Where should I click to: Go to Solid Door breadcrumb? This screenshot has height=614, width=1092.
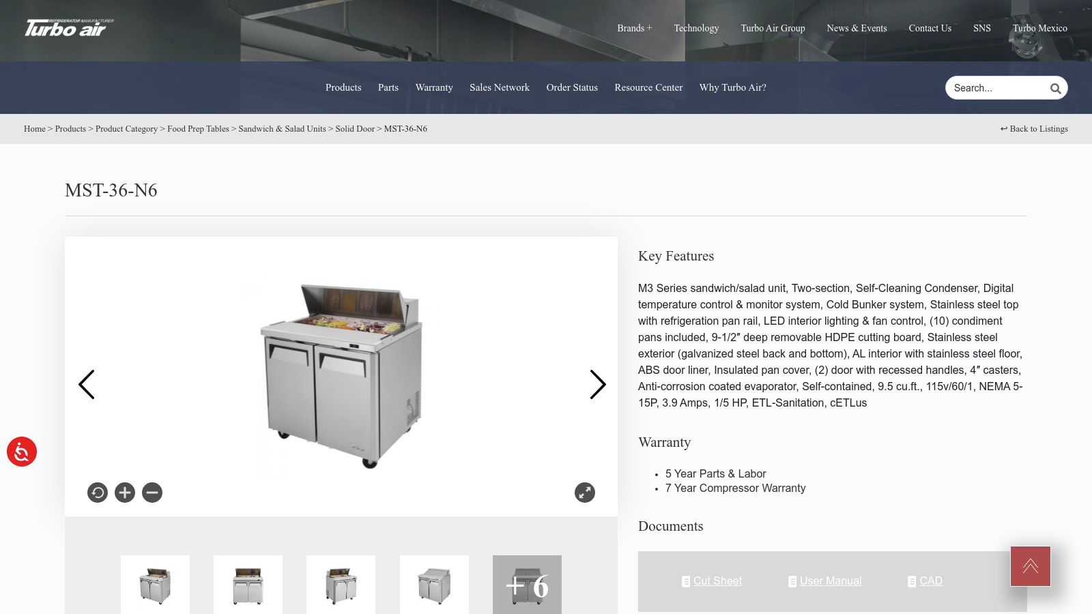(355, 129)
